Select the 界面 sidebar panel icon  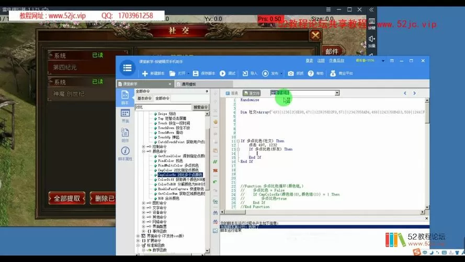(x=125, y=116)
